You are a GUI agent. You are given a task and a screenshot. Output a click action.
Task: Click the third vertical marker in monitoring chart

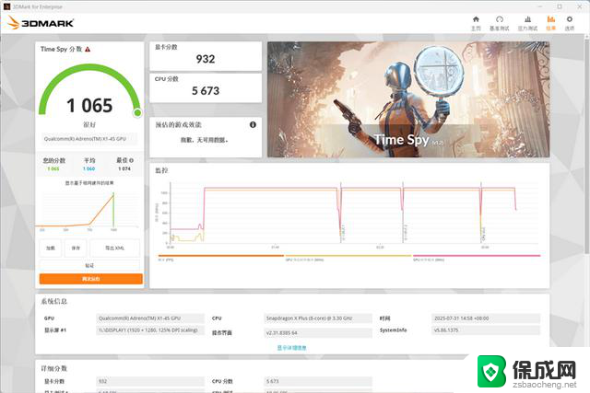[481, 213]
